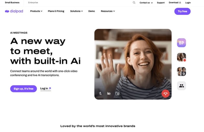Click the red hang-up call button

pyautogui.click(x=165, y=93)
